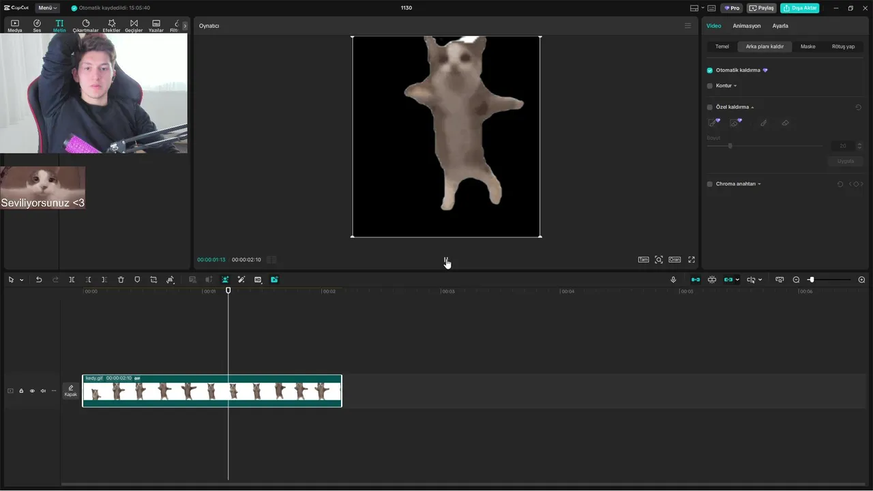
Task: Expand the Kontur dropdown arrow
Action: point(735,86)
